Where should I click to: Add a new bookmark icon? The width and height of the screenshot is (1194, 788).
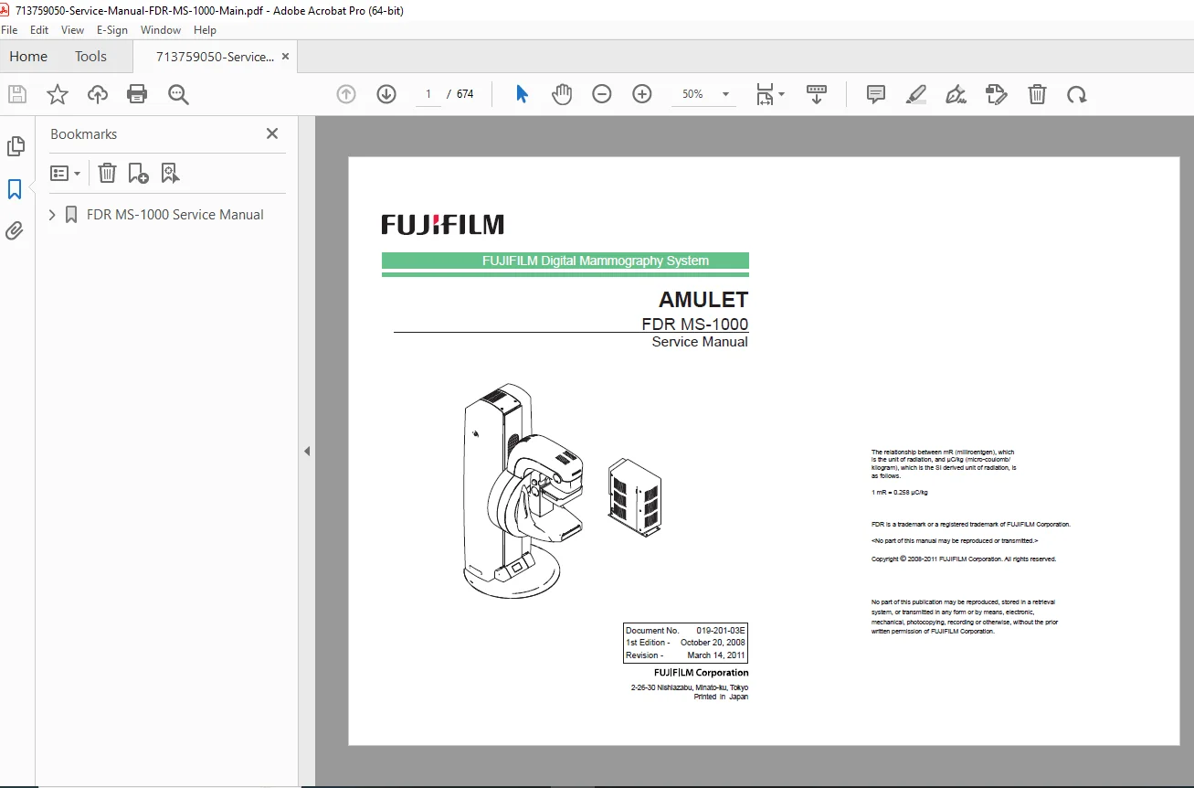138,173
